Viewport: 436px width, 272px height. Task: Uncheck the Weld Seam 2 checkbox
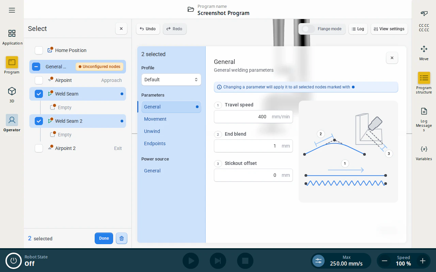[x=39, y=121]
